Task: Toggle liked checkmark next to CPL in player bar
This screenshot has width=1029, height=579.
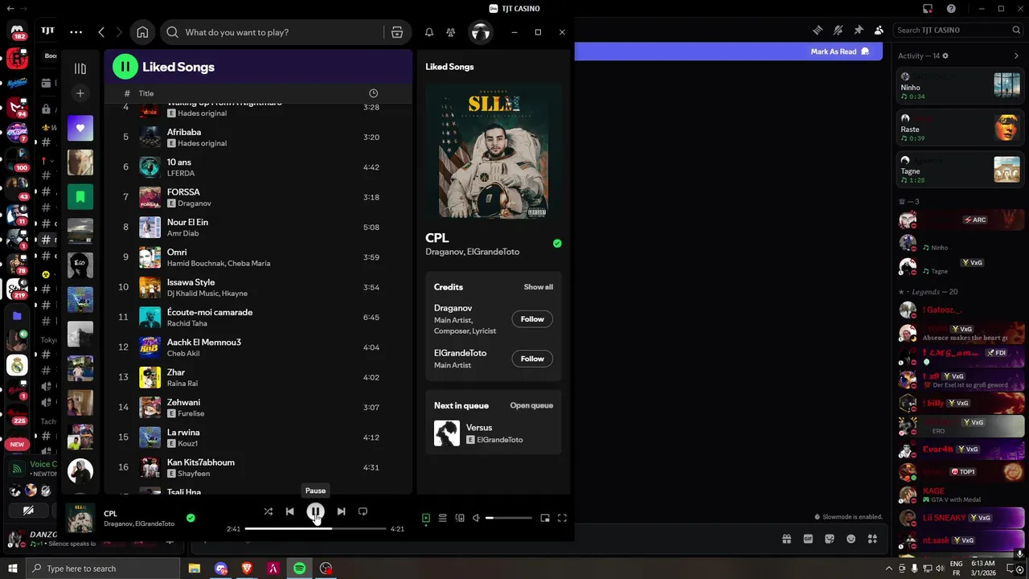Action: tap(191, 518)
